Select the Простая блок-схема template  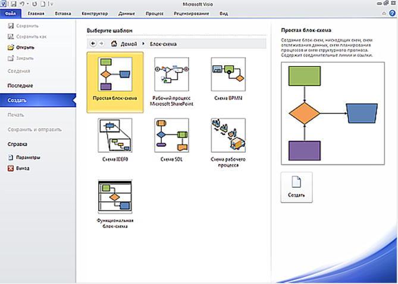pos(115,83)
